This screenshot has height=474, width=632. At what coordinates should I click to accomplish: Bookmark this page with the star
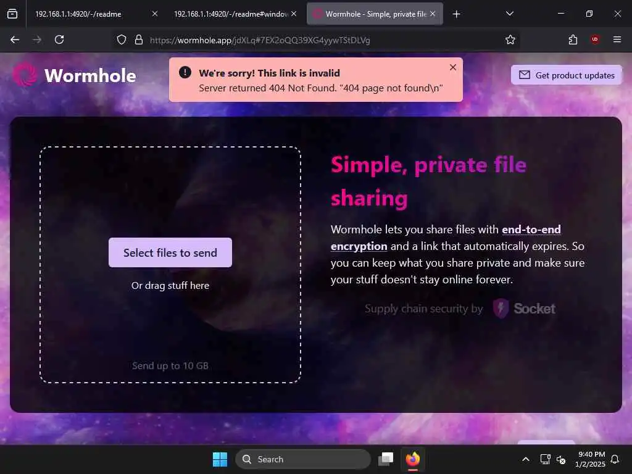coord(510,40)
